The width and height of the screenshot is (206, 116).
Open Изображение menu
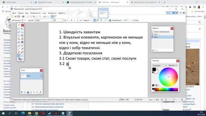click(35, 13)
